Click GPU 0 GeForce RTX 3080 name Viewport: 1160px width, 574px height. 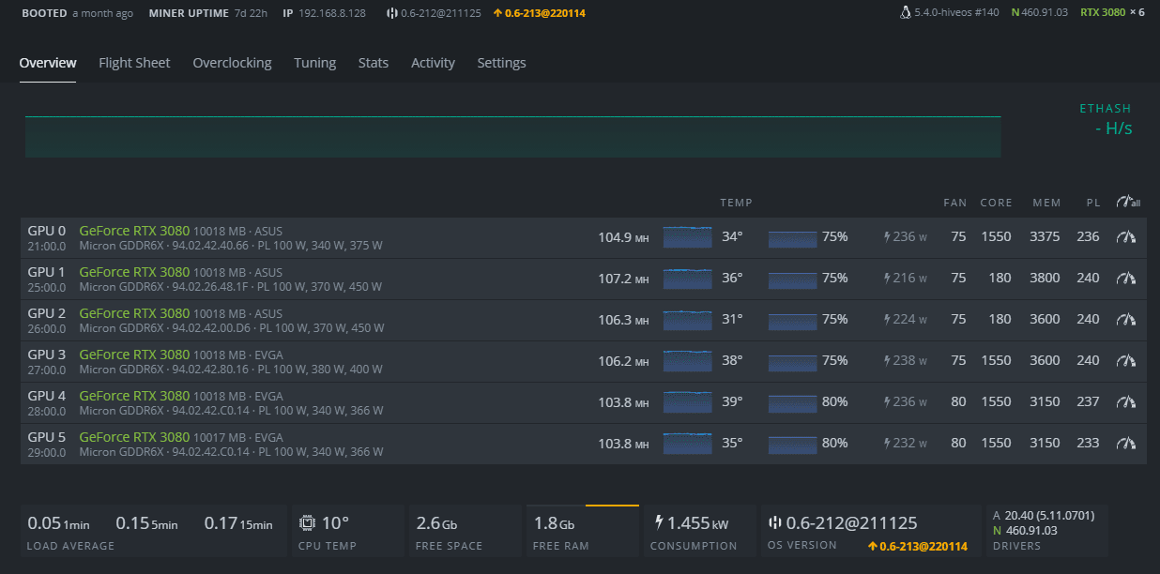[134, 231]
